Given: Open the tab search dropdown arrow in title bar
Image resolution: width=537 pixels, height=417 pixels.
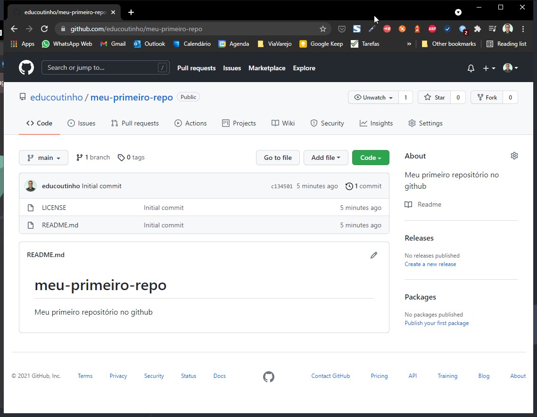Looking at the screenshot, I should (x=458, y=12).
